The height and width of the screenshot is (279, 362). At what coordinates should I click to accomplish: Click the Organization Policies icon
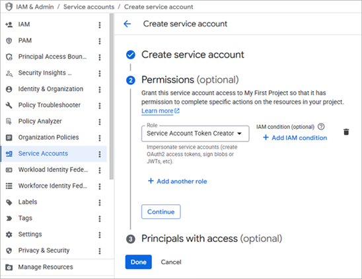point(9,138)
